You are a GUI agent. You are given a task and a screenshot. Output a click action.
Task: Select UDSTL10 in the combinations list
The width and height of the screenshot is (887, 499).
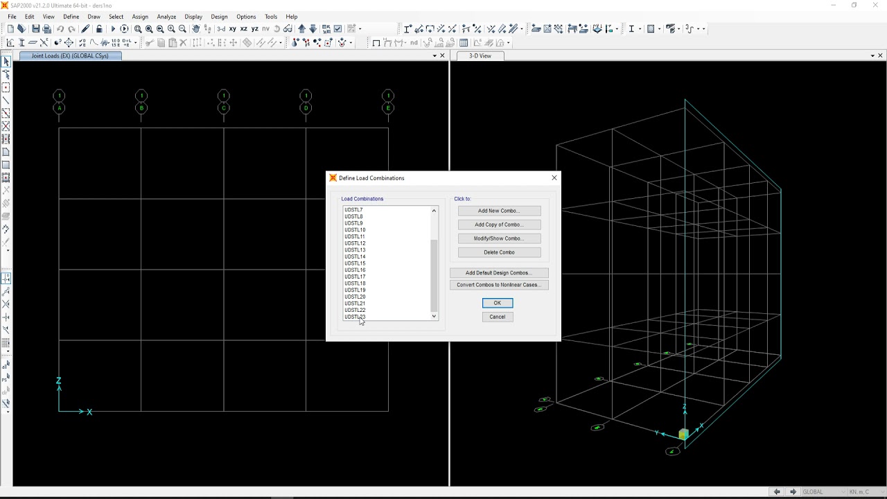(355, 230)
